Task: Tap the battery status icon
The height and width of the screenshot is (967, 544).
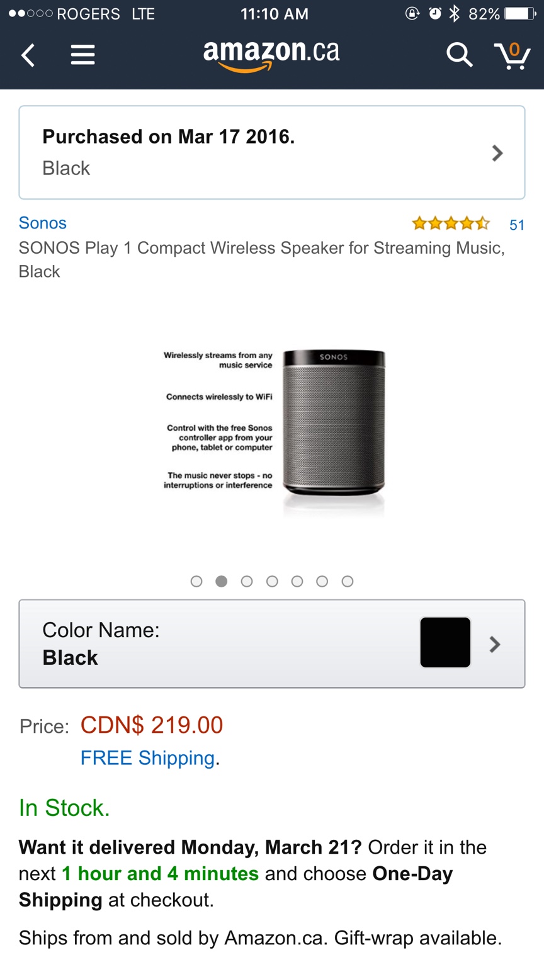Action: pyautogui.click(x=521, y=14)
